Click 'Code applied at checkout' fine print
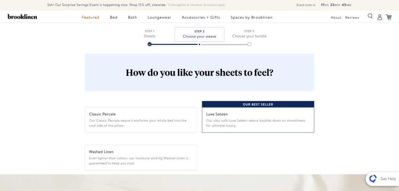This screenshot has height=191, width=399. click(x=196, y=5)
